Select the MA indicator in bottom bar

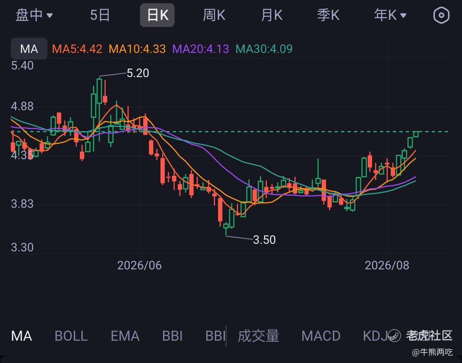pos(22,336)
